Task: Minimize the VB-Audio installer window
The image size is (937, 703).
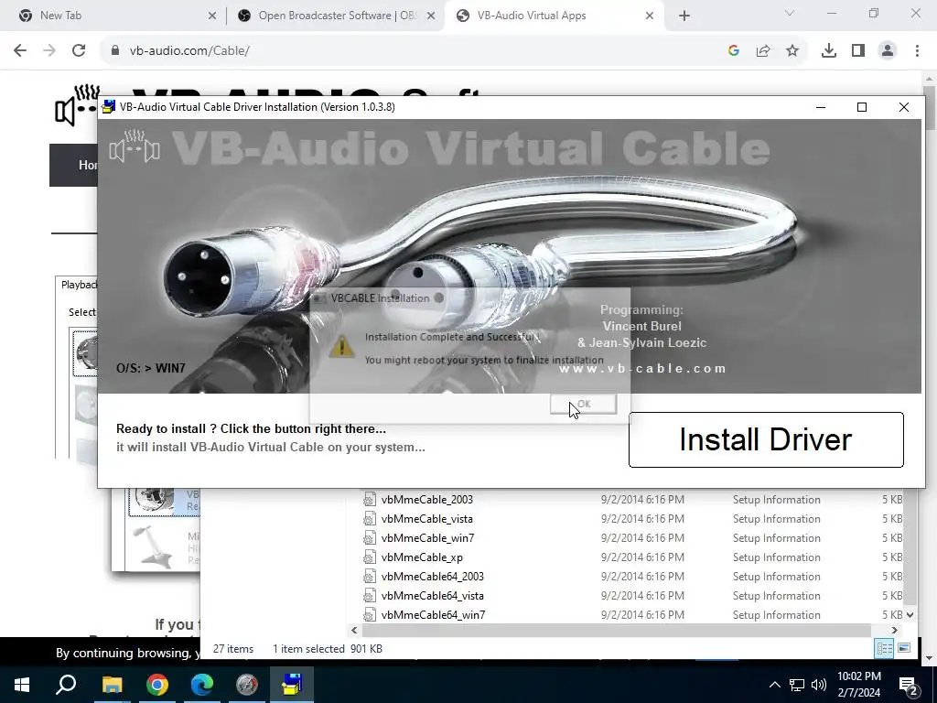Action: click(821, 107)
